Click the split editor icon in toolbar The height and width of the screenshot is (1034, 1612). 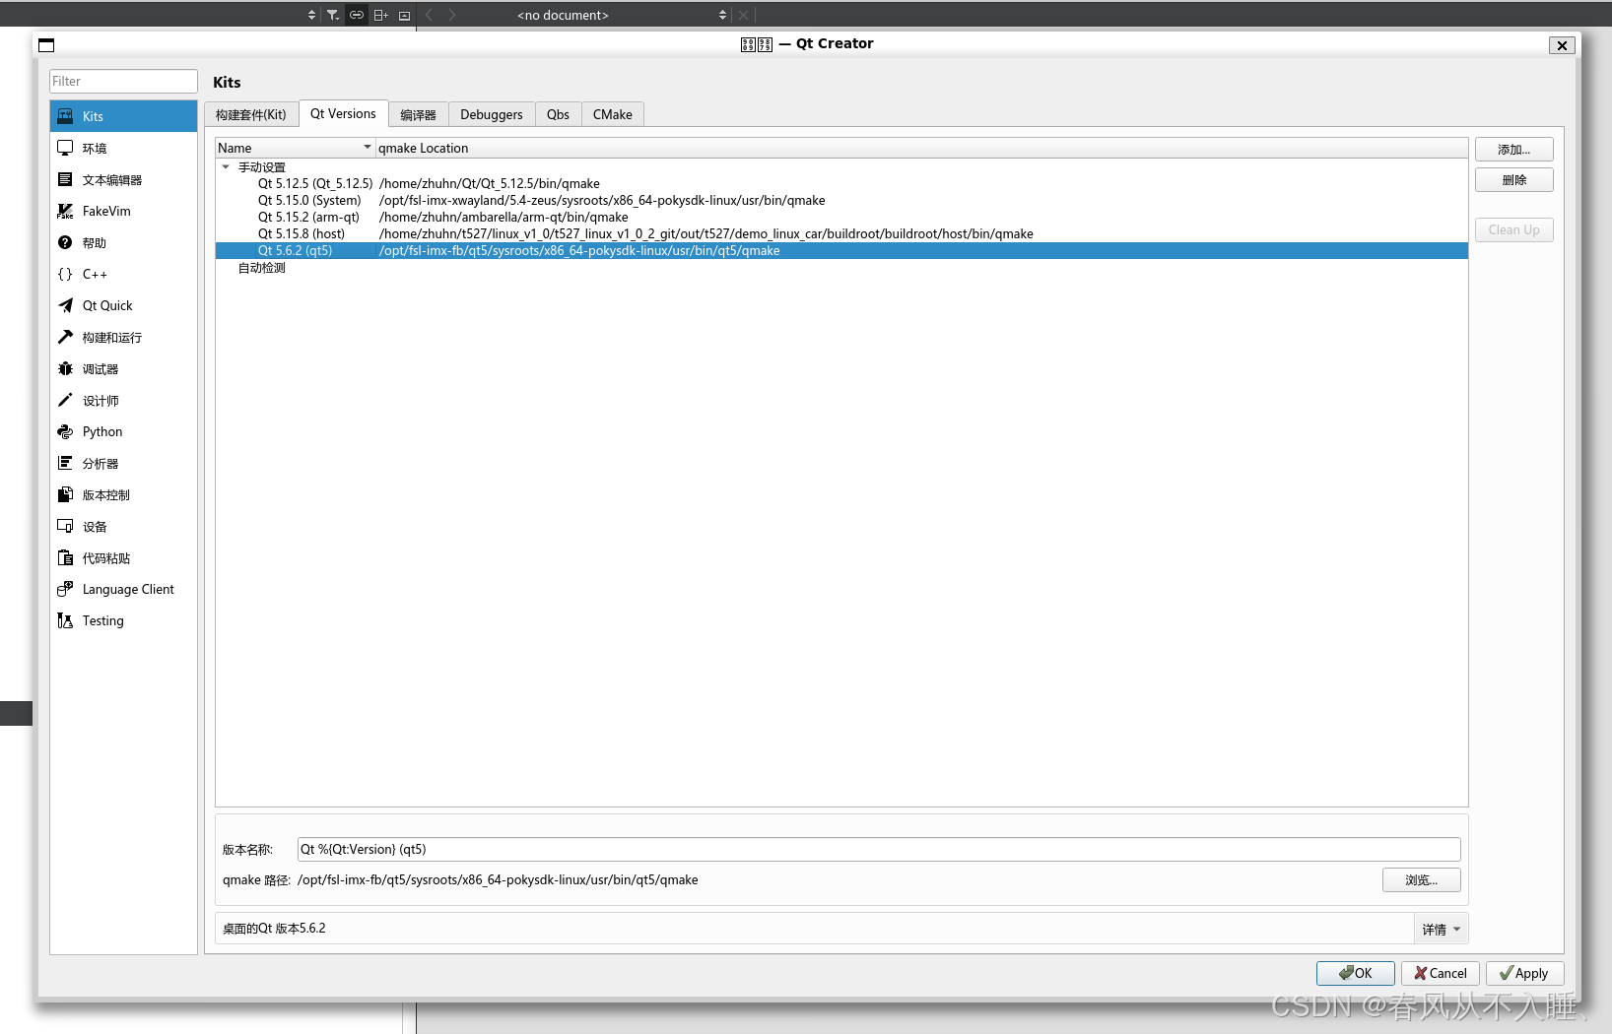[x=380, y=15]
